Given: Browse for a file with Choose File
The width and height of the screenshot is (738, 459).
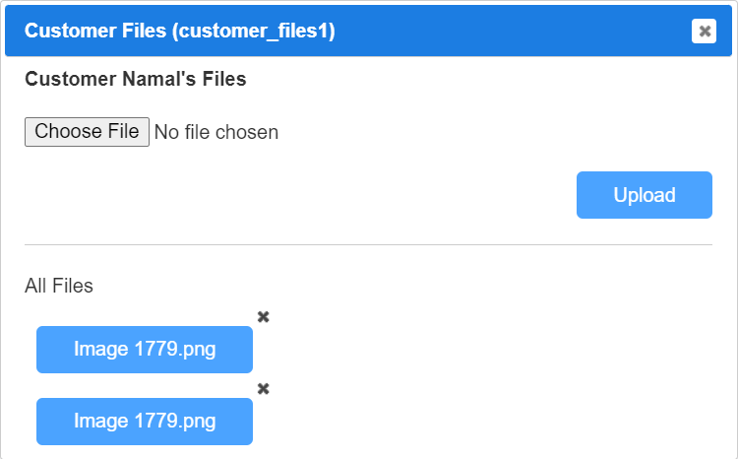Looking at the screenshot, I should pos(87,132).
